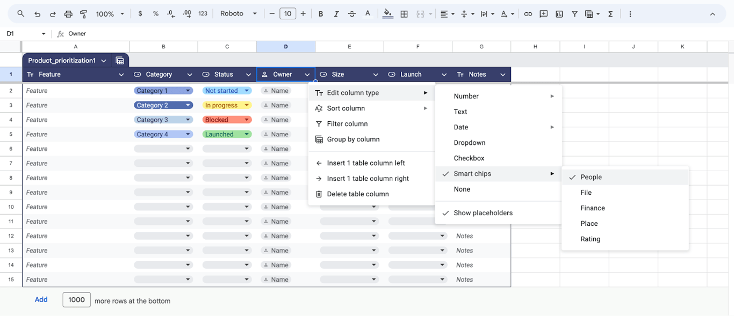
Task: Open text rotation dropdown
Action: [507, 14]
